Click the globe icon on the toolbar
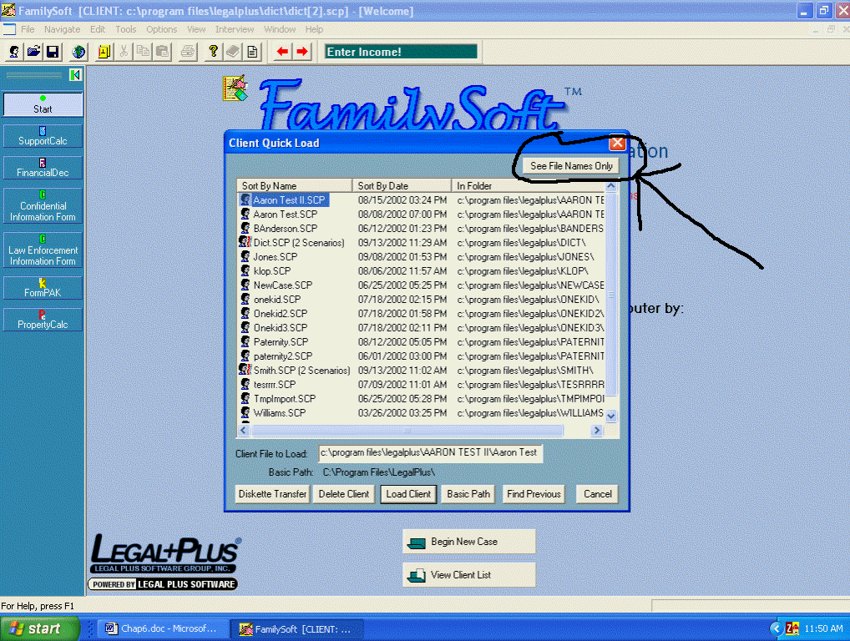The width and height of the screenshot is (850, 641). pyautogui.click(x=78, y=51)
